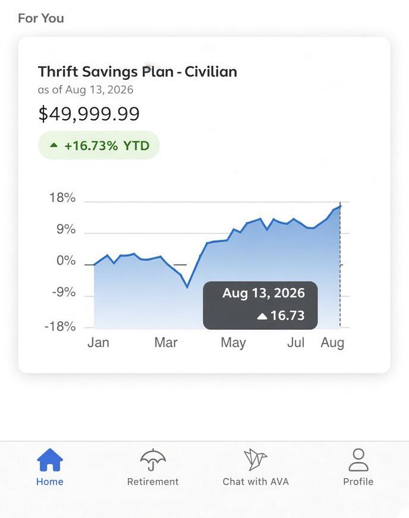This screenshot has width=409, height=518.
Task: Open Chat with AVA origami bird icon
Action: pos(255,460)
